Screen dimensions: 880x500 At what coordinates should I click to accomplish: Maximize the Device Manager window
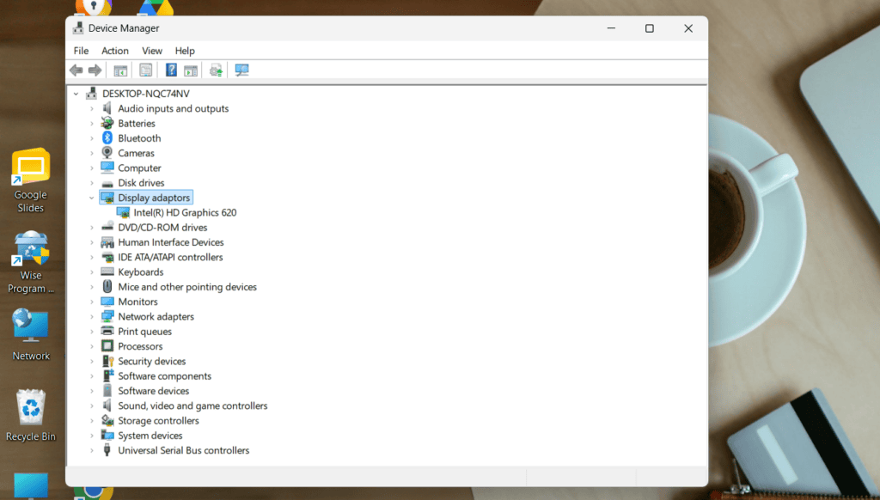click(x=650, y=28)
